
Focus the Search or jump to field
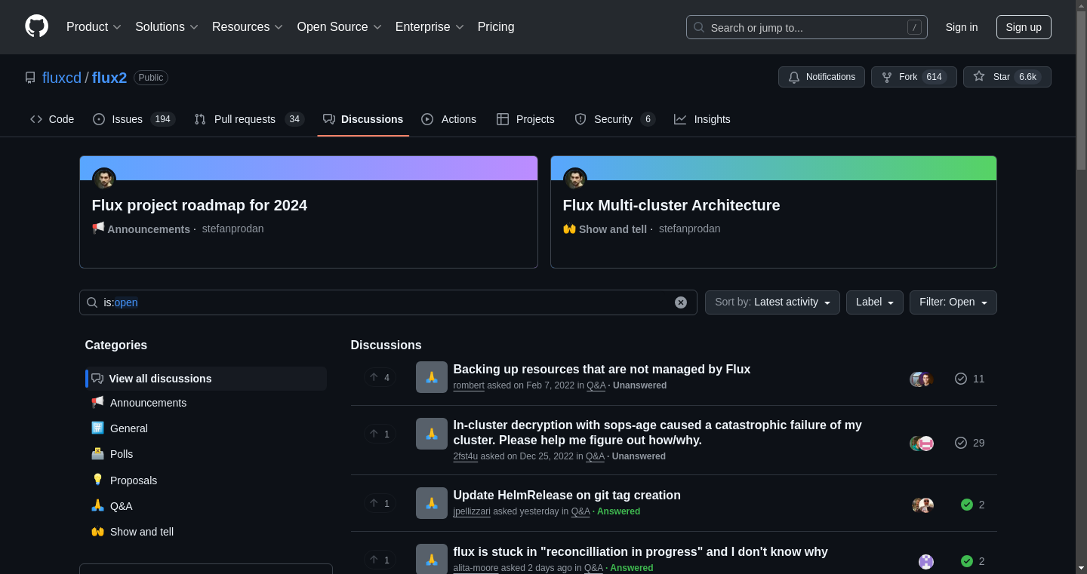pos(806,27)
